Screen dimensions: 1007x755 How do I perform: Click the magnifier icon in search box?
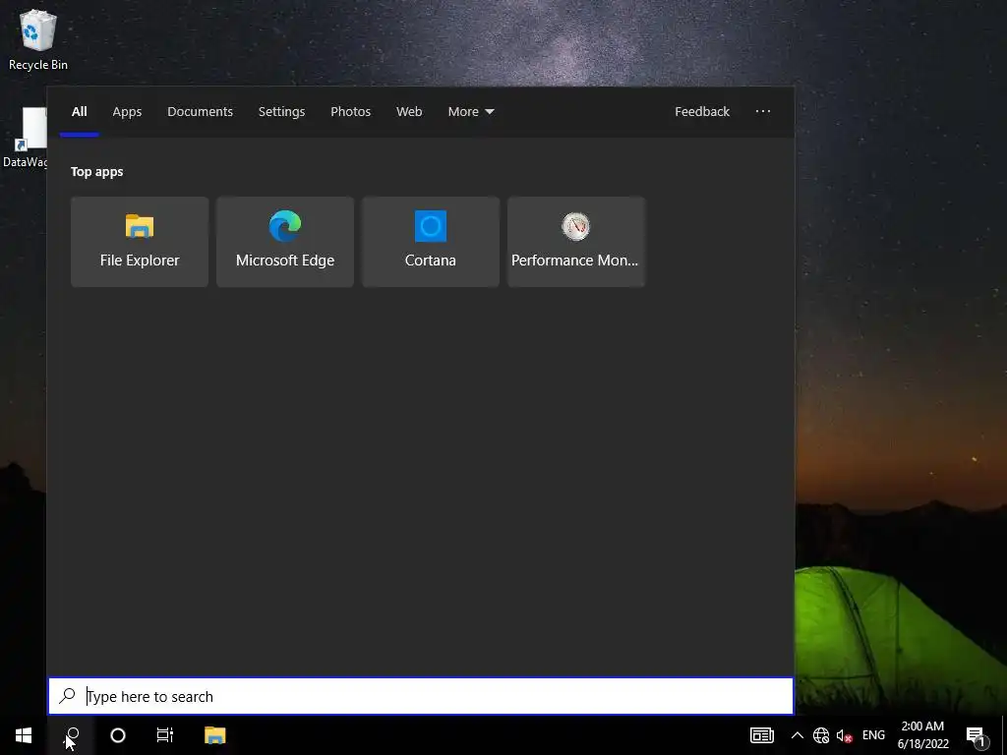(x=68, y=696)
